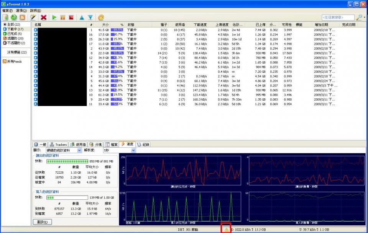The height and width of the screenshot is (233, 368).
Task: Stop torrent with the red stop icon
Action: point(71,17)
